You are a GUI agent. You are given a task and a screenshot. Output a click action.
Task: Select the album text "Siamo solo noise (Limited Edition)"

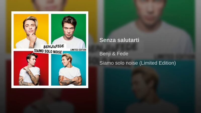(137, 63)
